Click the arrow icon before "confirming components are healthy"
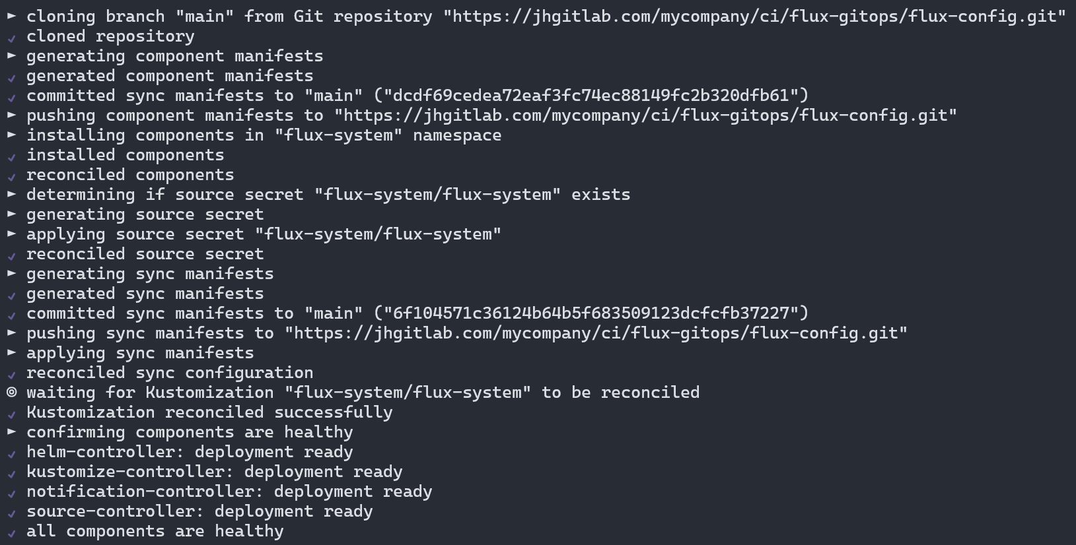This screenshot has width=1076, height=545. (x=11, y=432)
